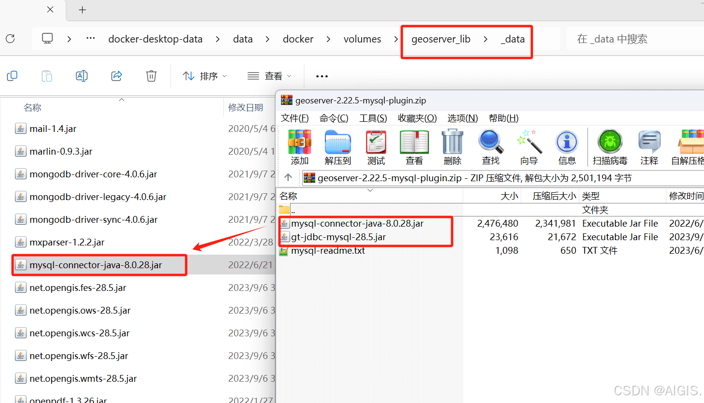Open the View (查看) dropdown in Explorer
The height and width of the screenshot is (403, 704).
click(x=269, y=76)
